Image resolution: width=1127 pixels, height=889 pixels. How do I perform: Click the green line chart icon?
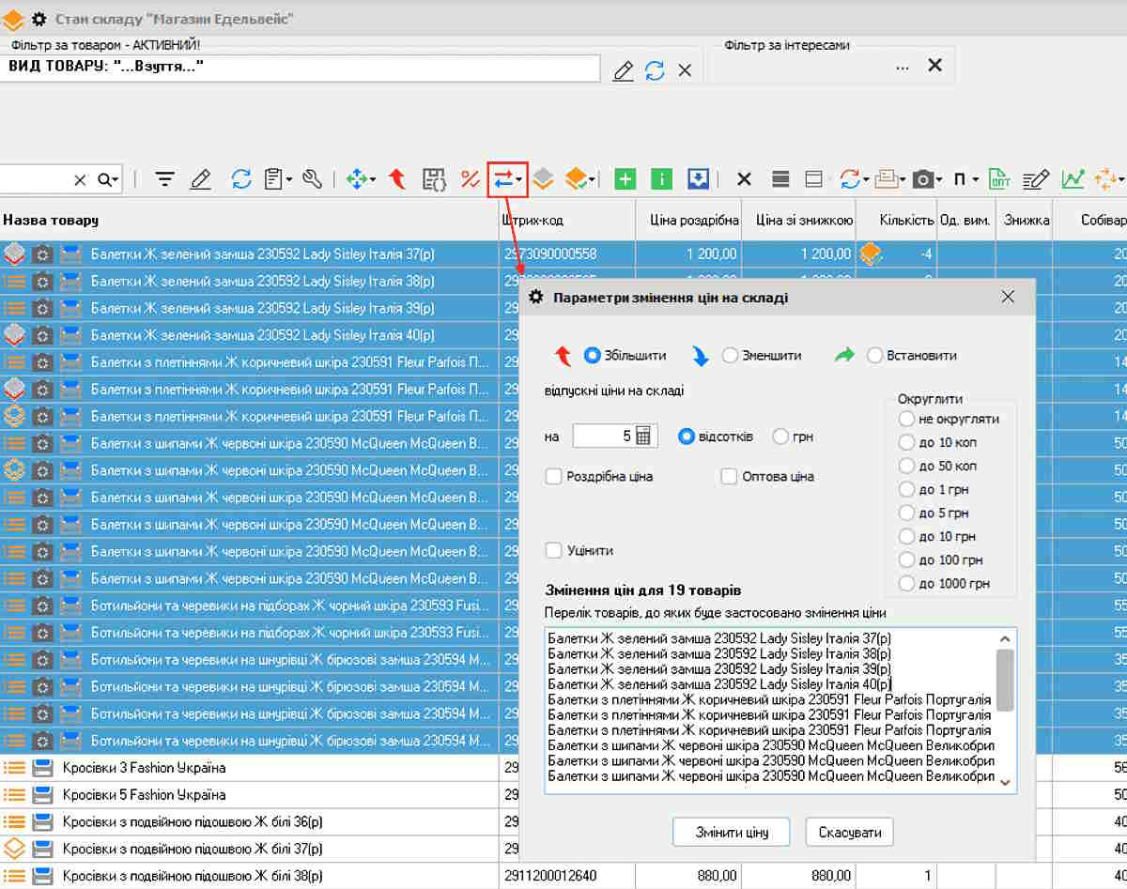coord(1073,178)
